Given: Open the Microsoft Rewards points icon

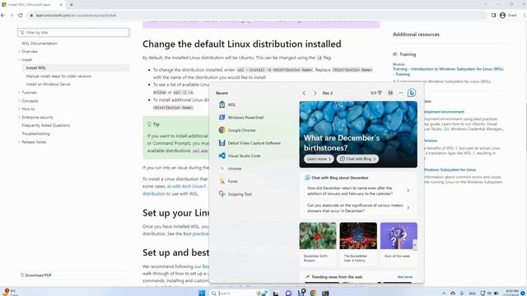Looking at the screenshot, I should point(375,93).
